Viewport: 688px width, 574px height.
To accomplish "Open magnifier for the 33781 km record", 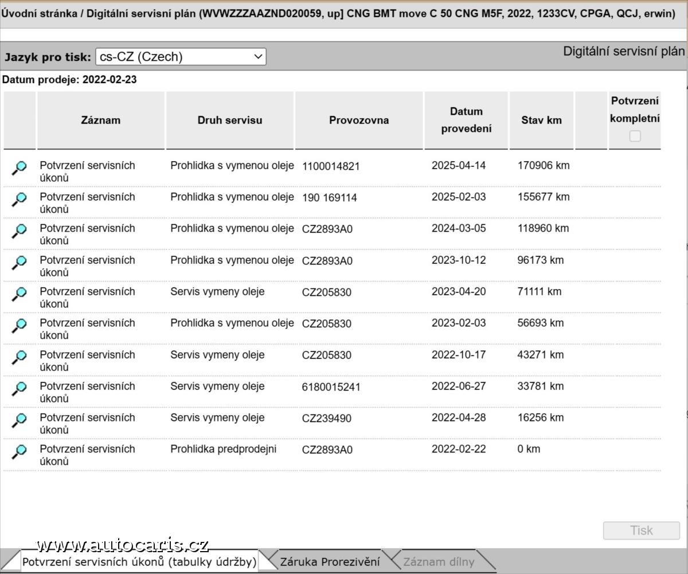I will [19, 389].
